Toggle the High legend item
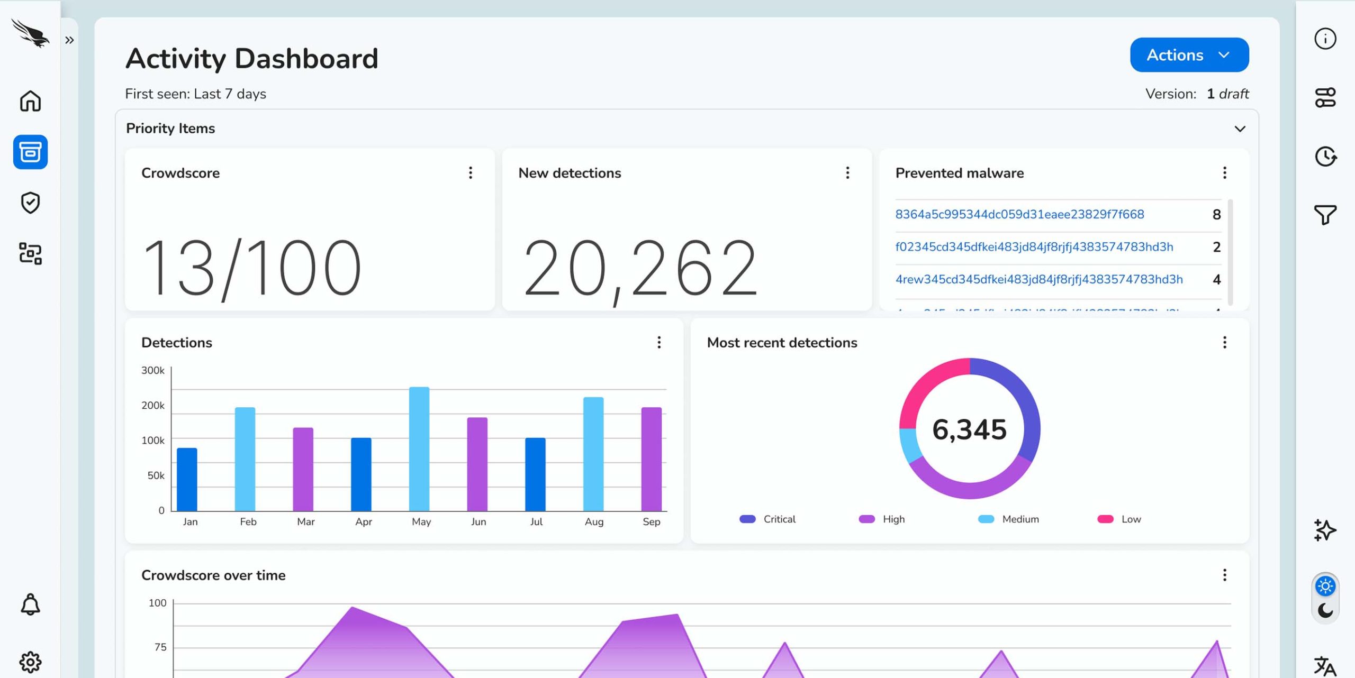This screenshot has width=1355, height=678. pyautogui.click(x=881, y=519)
